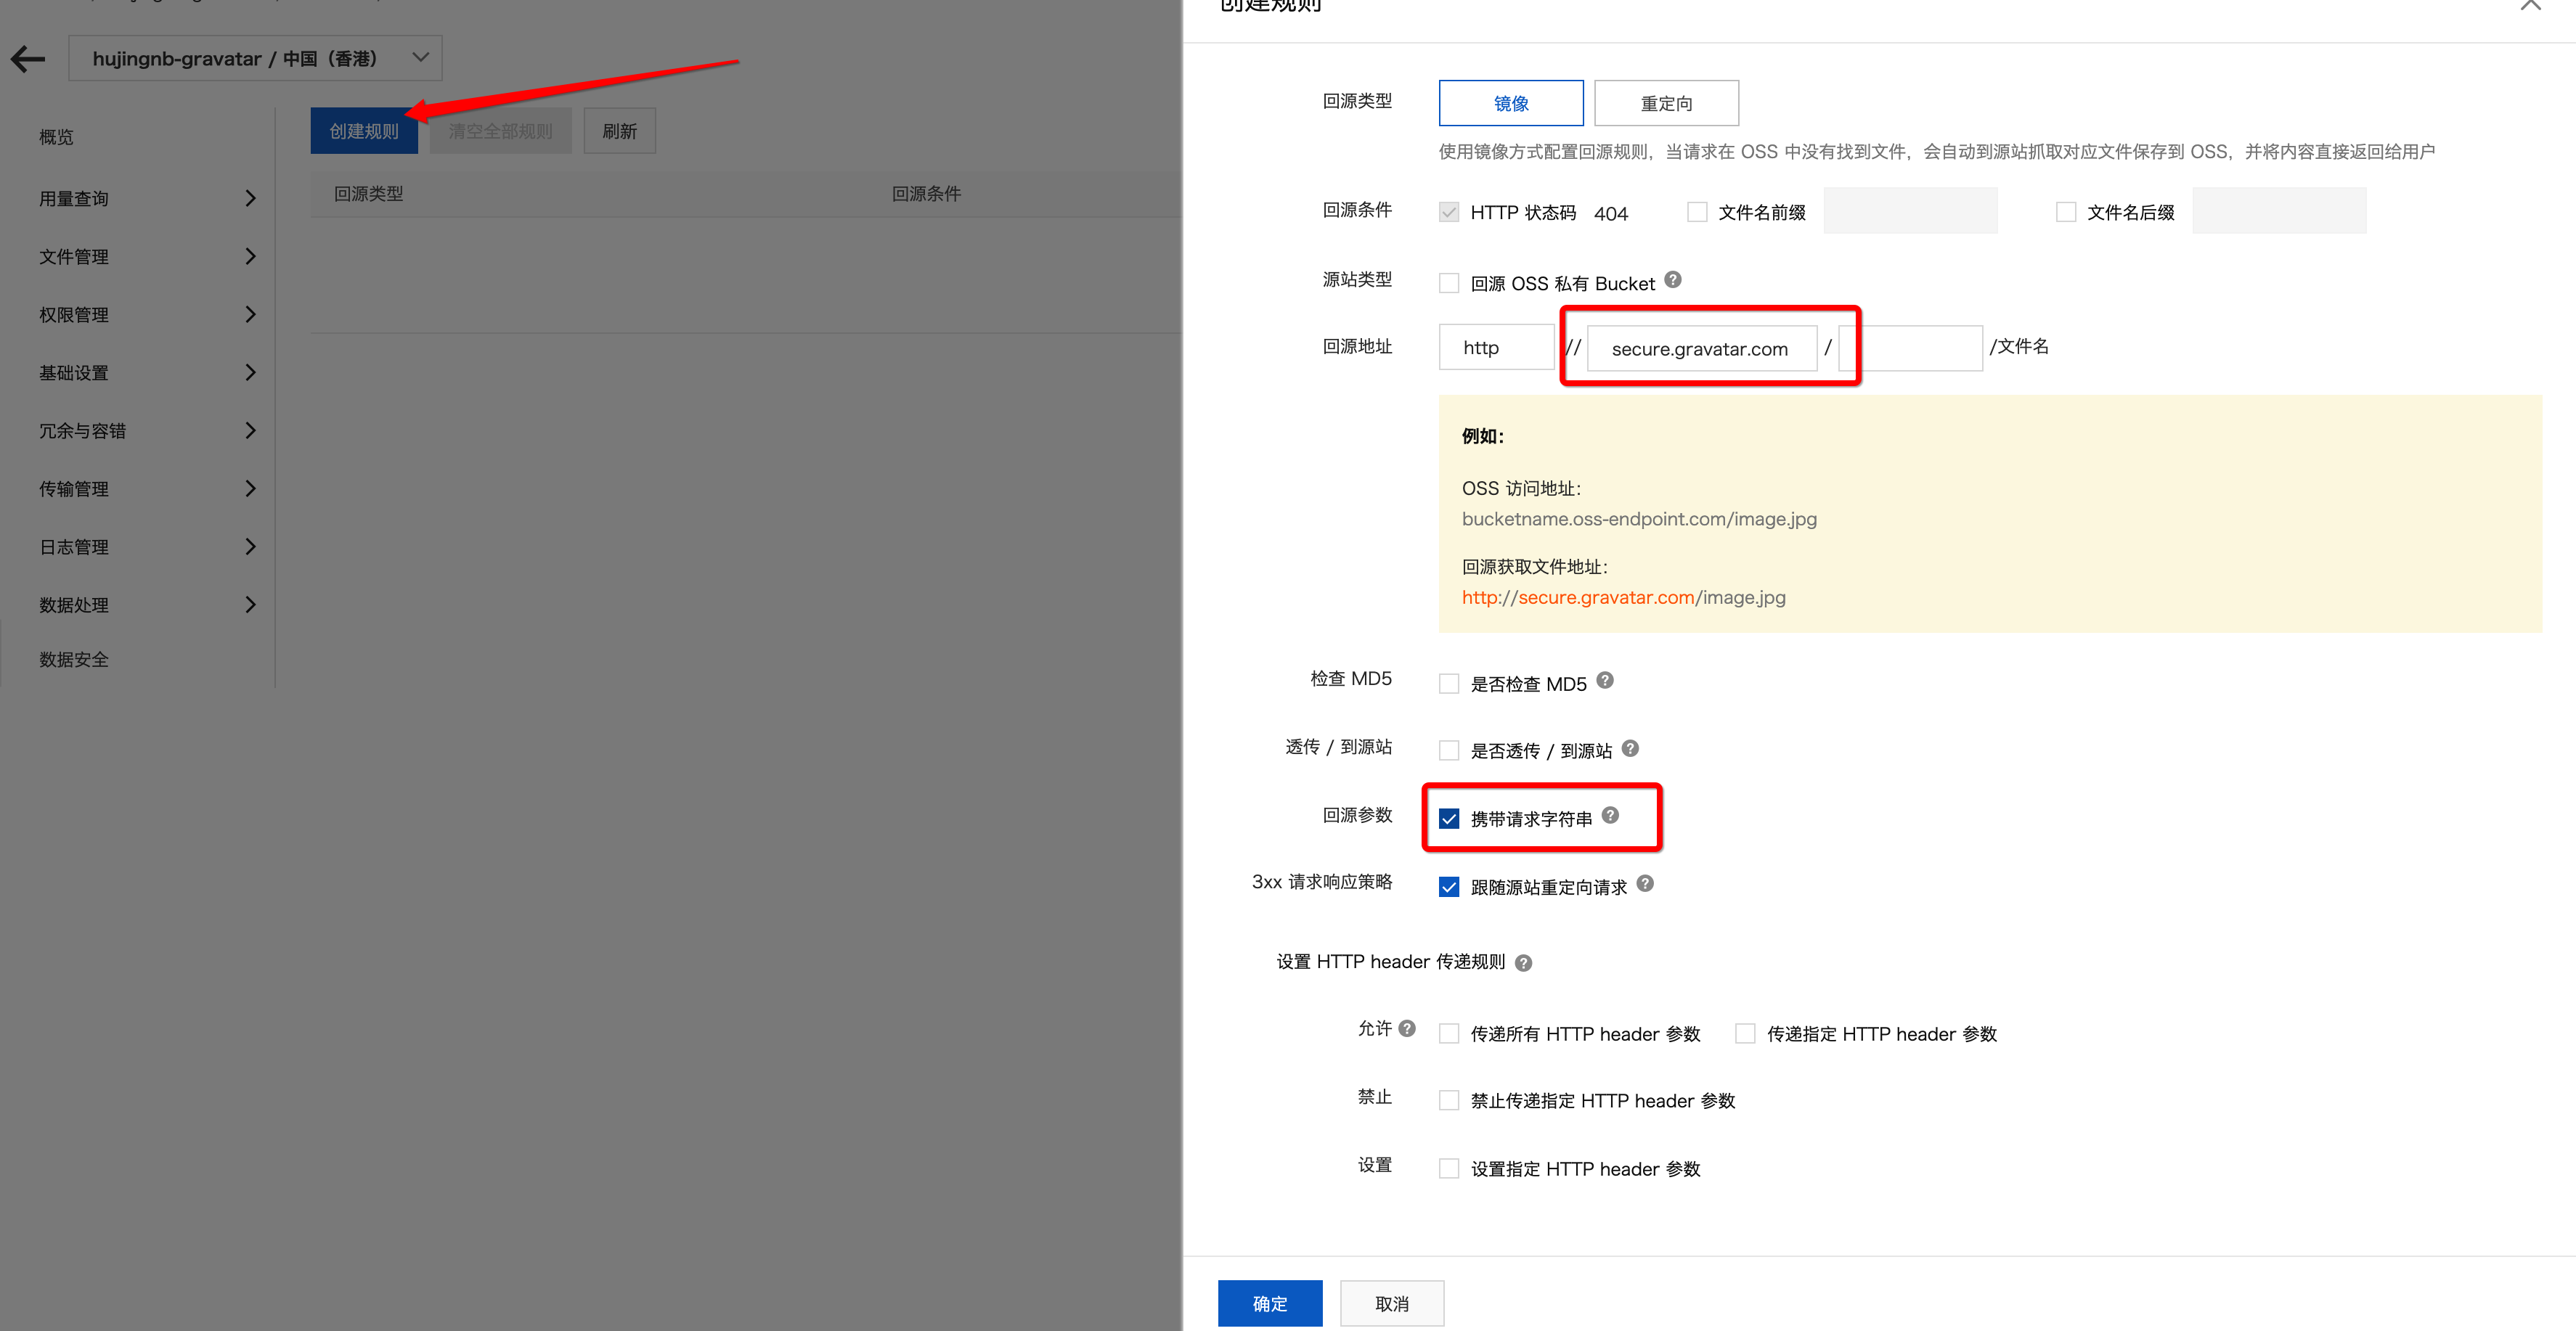Screen dimensions: 2576x1331
Task: Uncheck the 携带请求字符串 checkbox
Action: click(x=1449, y=819)
